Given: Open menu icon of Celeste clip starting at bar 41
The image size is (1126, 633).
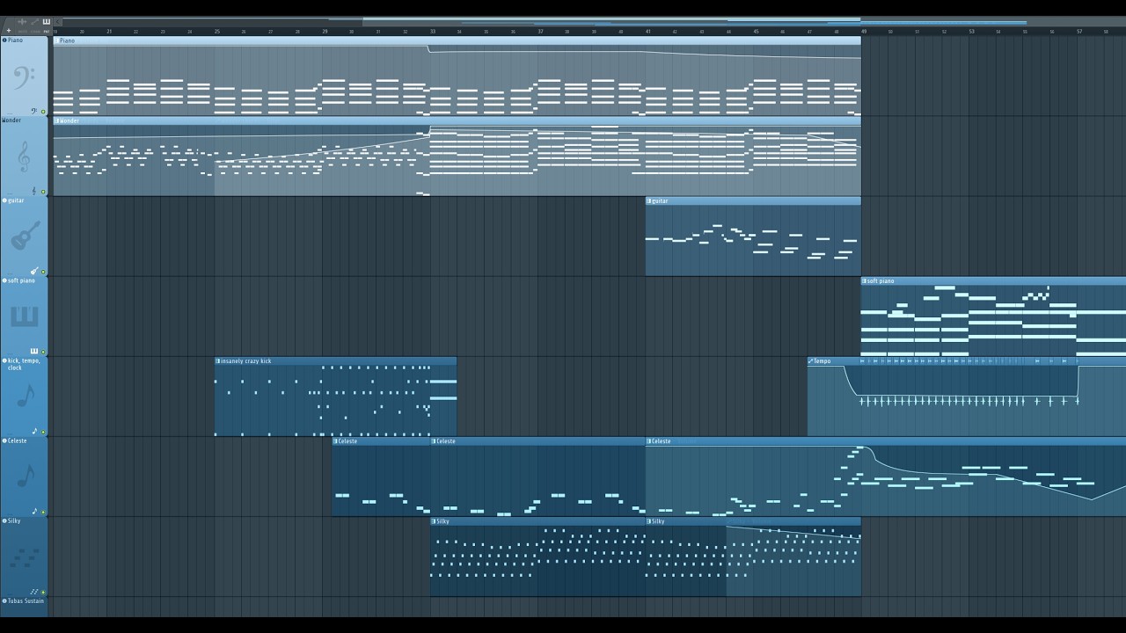Looking at the screenshot, I should (x=649, y=440).
